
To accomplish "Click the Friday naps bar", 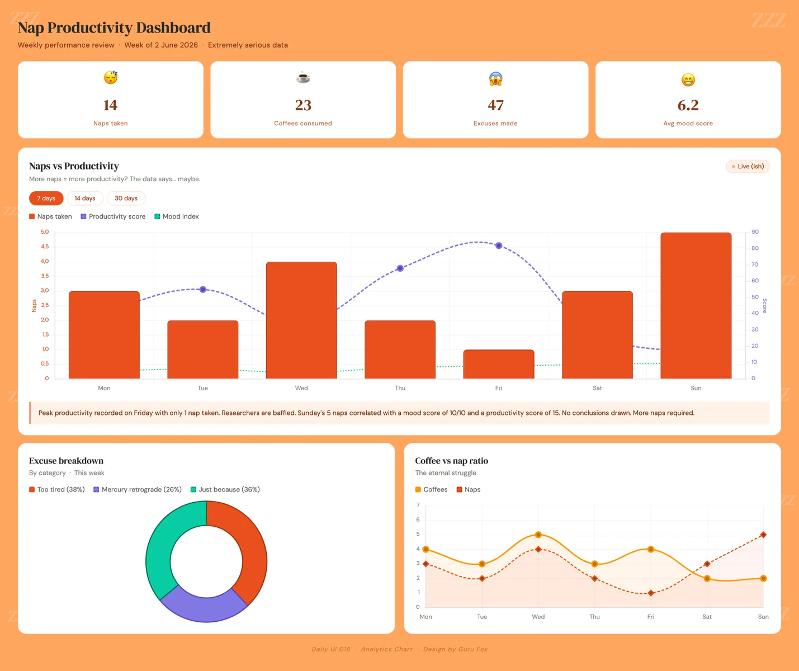I will click(499, 364).
